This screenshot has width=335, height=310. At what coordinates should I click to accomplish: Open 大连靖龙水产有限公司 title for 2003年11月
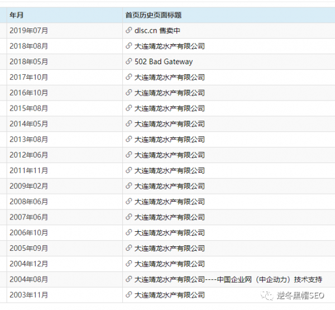170,295
